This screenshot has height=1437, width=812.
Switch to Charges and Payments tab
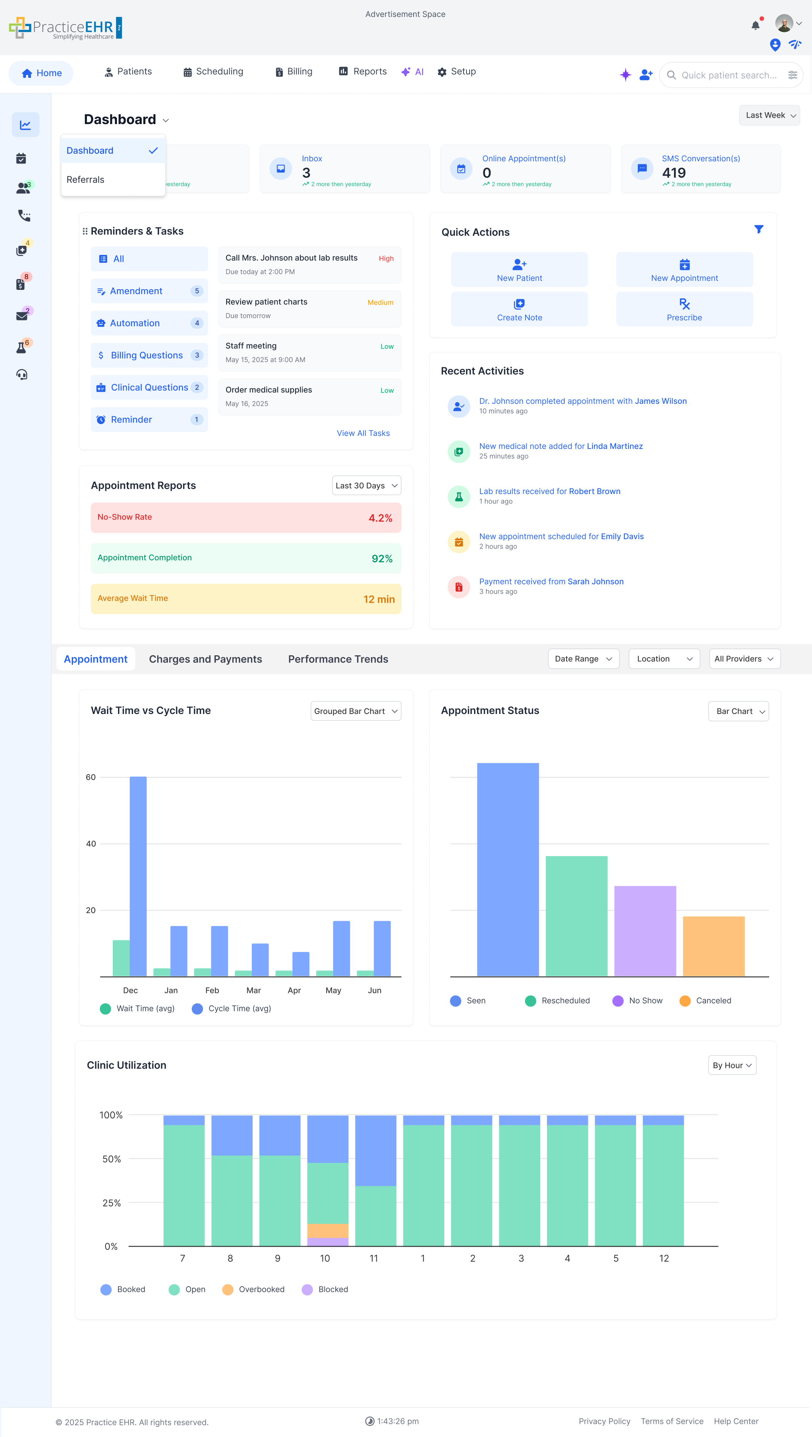[x=205, y=659]
